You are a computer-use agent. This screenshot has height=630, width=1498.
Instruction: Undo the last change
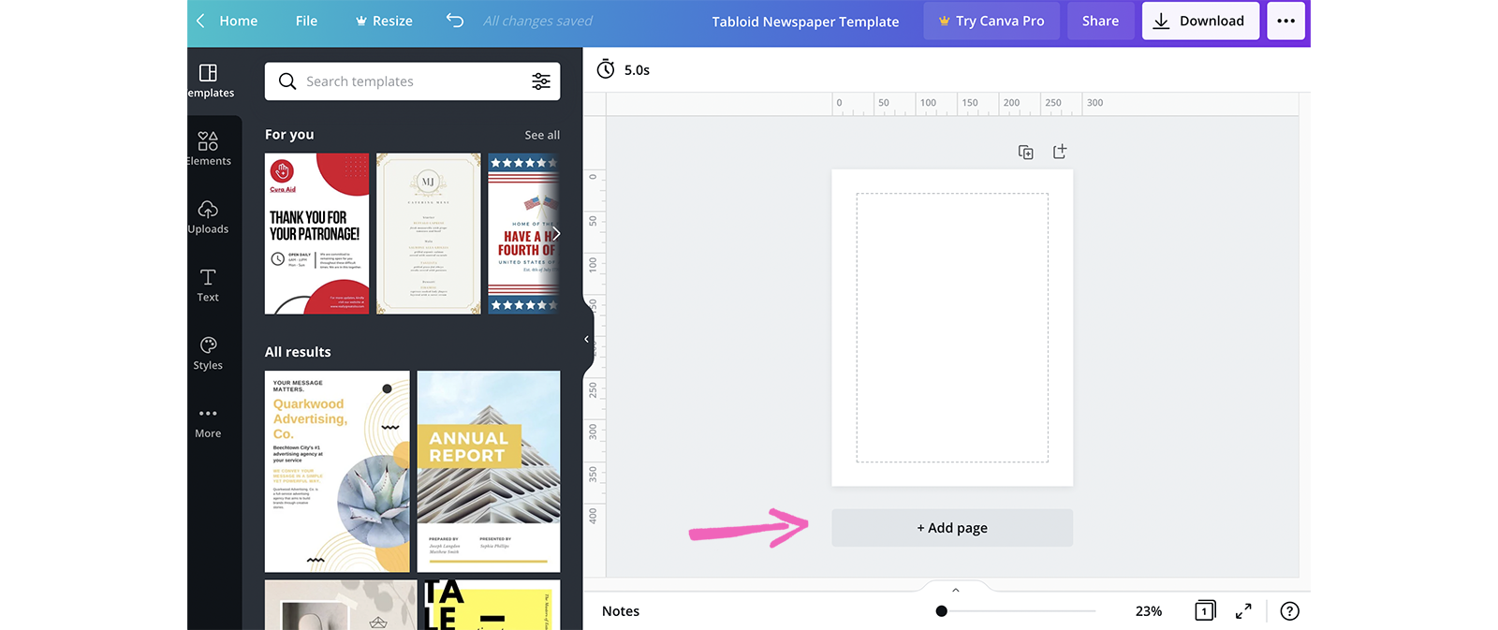pos(455,21)
